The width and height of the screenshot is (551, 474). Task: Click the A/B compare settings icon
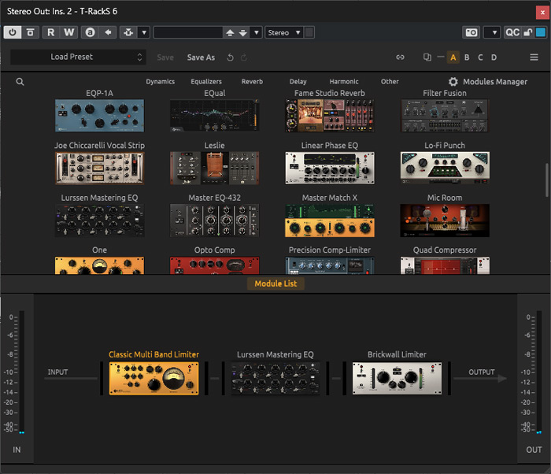[90, 32]
